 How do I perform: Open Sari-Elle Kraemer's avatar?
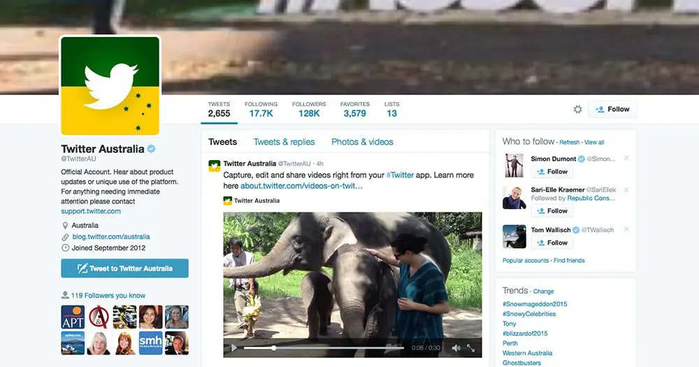click(x=514, y=198)
